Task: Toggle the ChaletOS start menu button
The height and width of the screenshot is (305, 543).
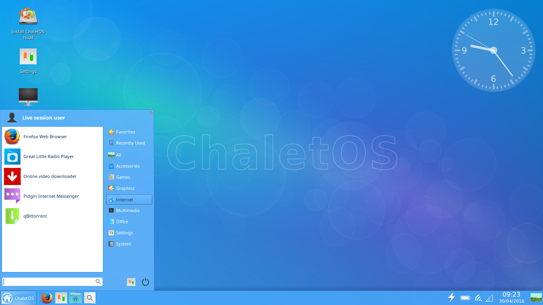Action: tap(18, 298)
